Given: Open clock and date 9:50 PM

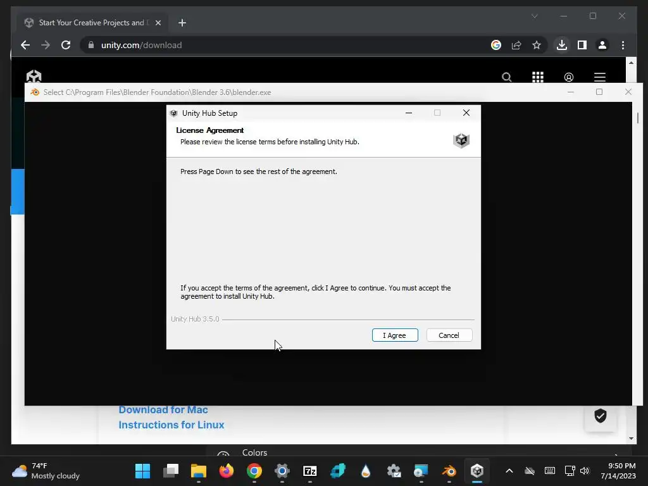Looking at the screenshot, I should click(x=618, y=471).
